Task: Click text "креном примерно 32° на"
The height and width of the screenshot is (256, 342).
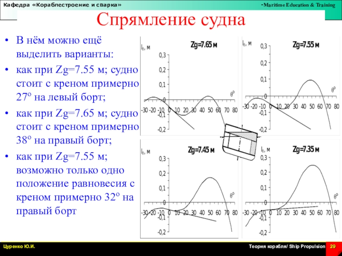Action: [75, 198]
